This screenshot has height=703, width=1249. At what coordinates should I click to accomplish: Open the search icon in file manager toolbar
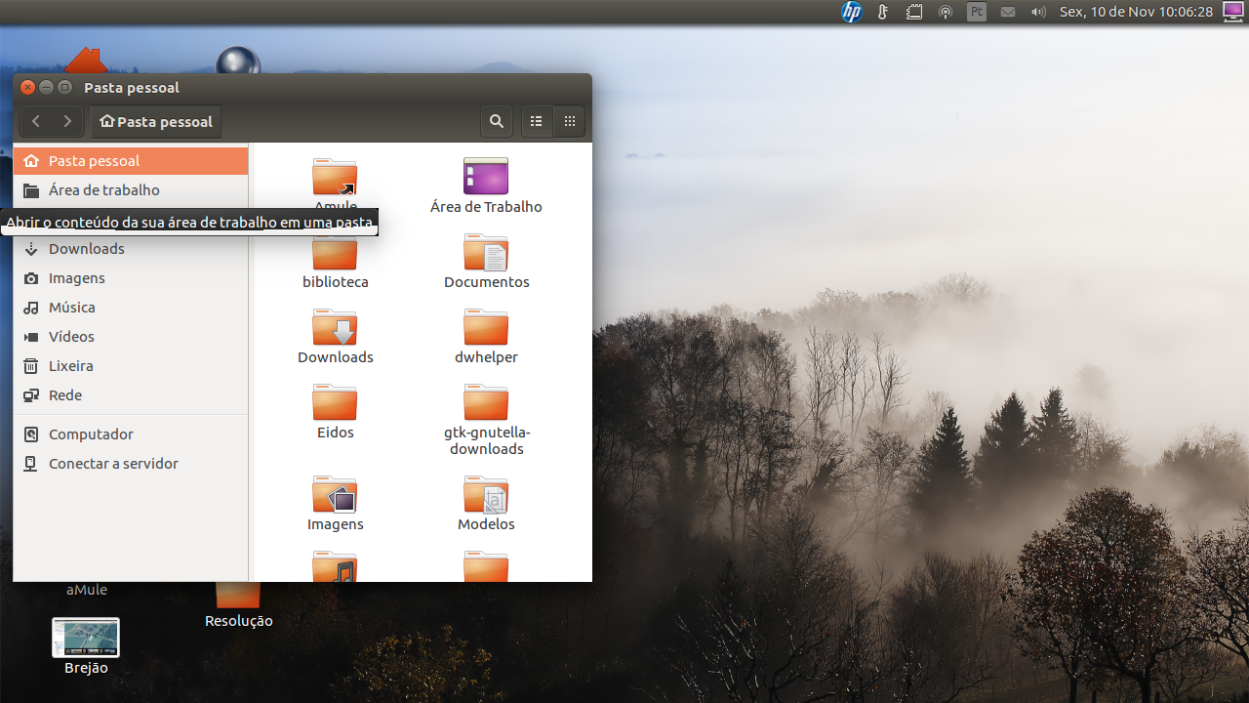point(497,121)
